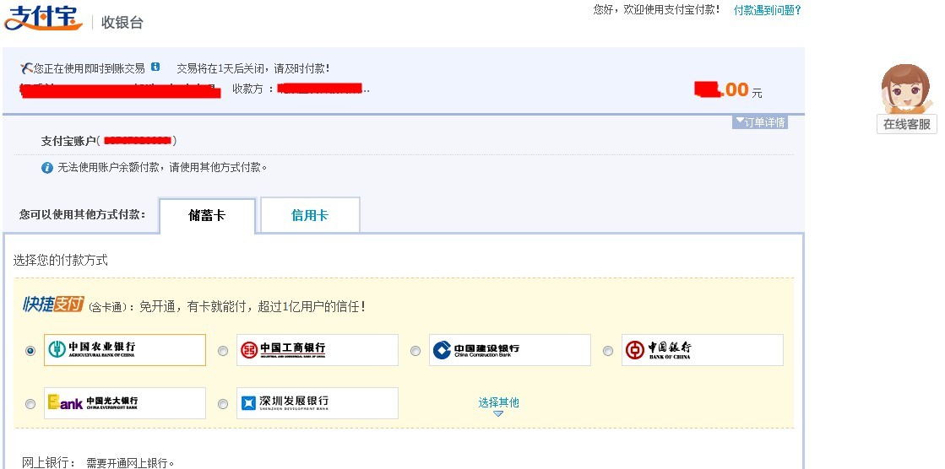Screen dimensions: 945x469
Task: Click the 您好,欢迎使用支付宝付款 greeting
Action: [x=656, y=9]
